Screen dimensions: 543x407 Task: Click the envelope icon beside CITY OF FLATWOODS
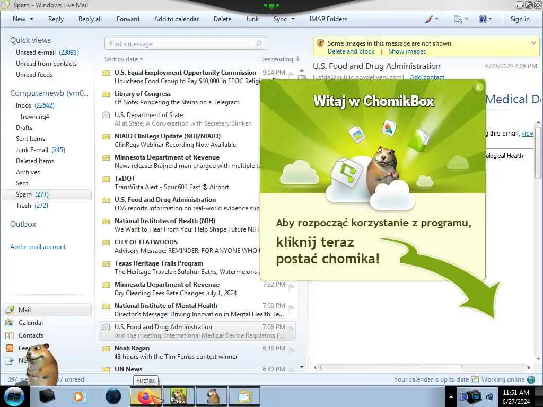coord(106,243)
